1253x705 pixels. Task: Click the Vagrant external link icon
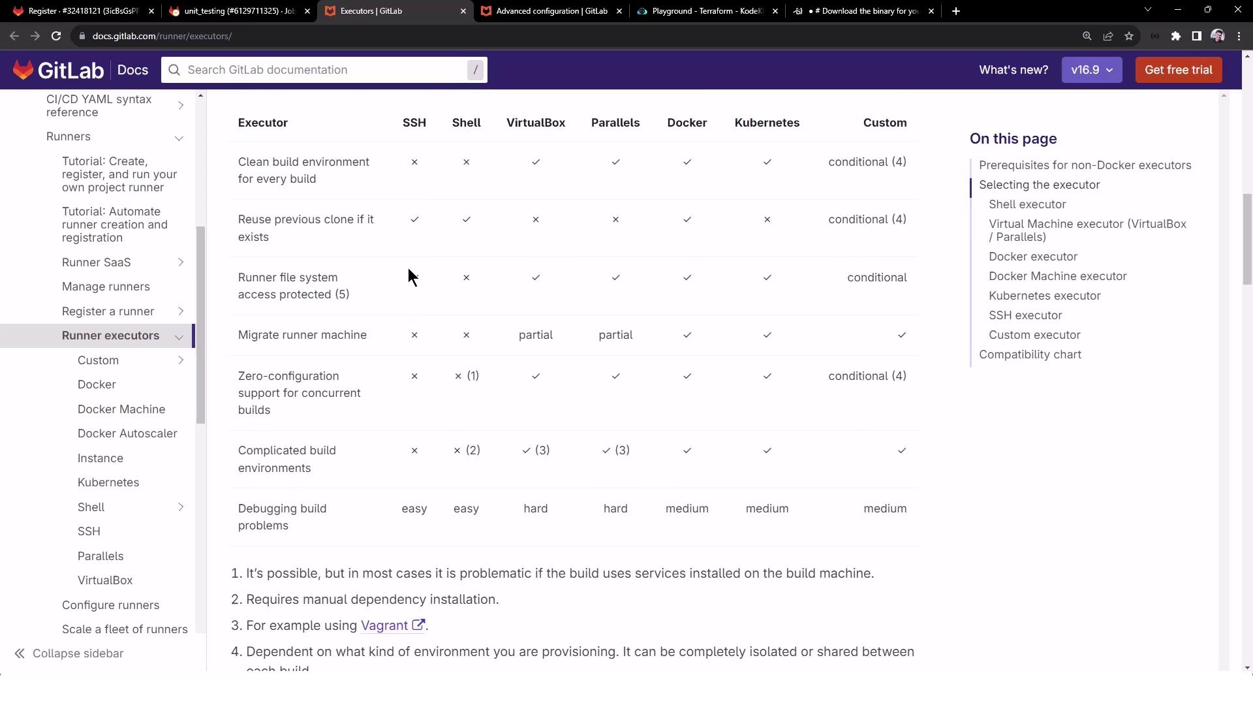418,625
